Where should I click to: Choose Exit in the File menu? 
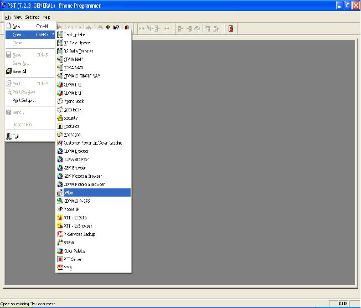point(30,136)
